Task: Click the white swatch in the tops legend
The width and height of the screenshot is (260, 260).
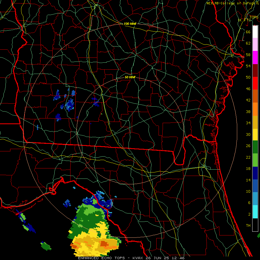Action: point(255,32)
